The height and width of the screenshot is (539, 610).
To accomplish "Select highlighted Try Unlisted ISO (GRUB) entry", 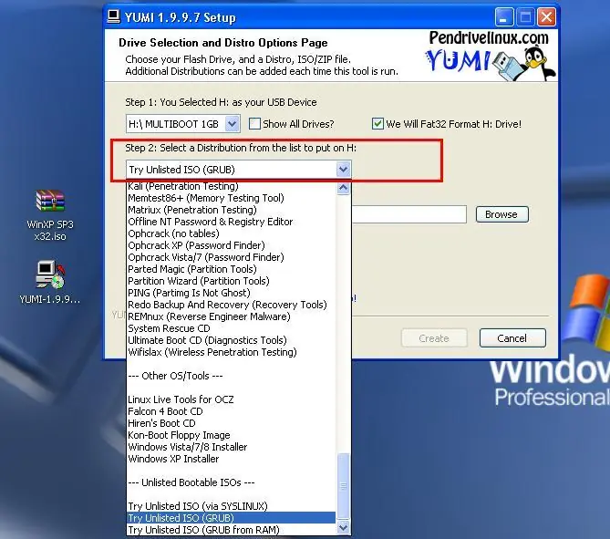I will click(x=231, y=518).
